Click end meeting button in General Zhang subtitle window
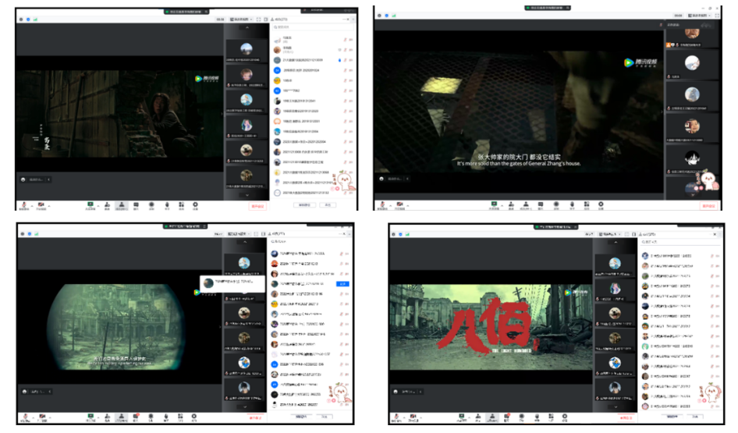Screen dimensions: 738x433 click(x=709, y=206)
